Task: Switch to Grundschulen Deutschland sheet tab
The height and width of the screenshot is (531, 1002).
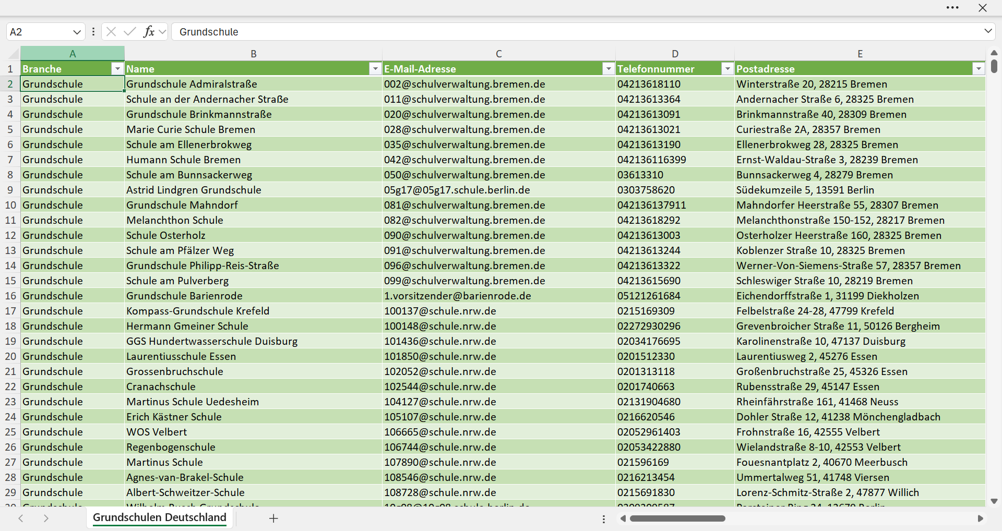Action: click(160, 517)
